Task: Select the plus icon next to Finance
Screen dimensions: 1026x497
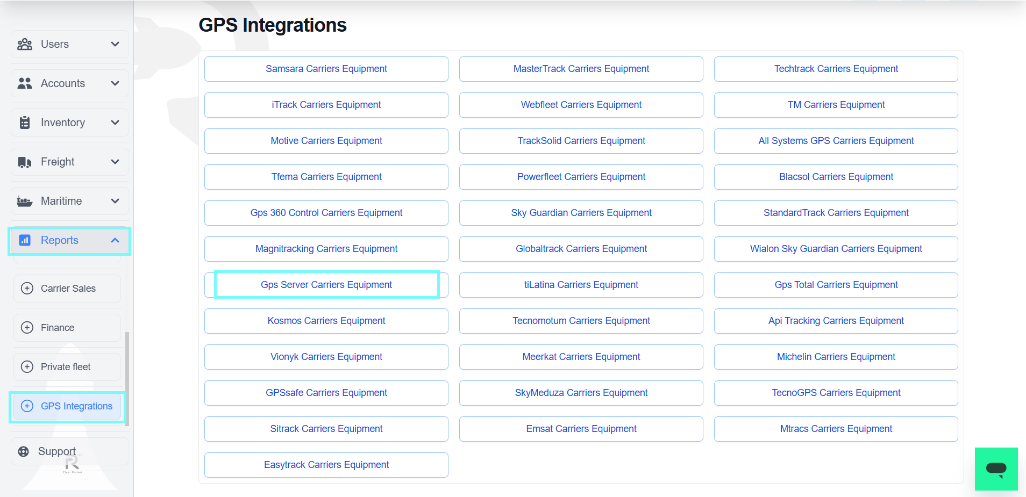Action: 27,327
